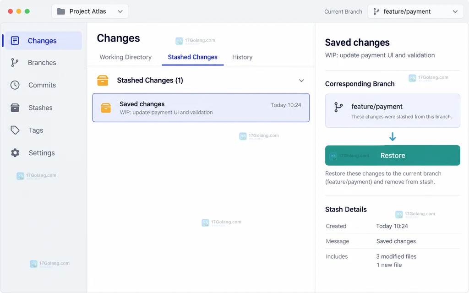Select the Stashed Changes tab
This screenshot has height=293, width=469.
pyautogui.click(x=193, y=57)
